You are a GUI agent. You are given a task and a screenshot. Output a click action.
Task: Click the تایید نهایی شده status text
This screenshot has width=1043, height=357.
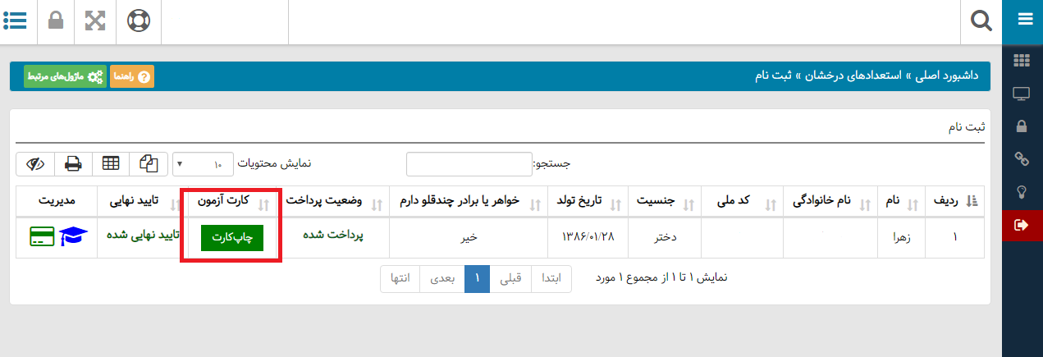(143, 234)
